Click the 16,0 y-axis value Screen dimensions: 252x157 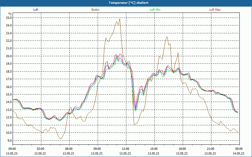pos(9,87)
